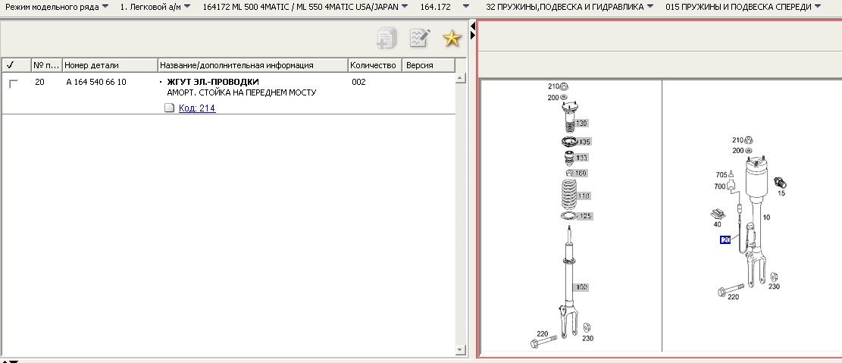842x363 pixels.
Task: Open the 1. Легковой а/м dropdown
Action: [x=155, y=7]
